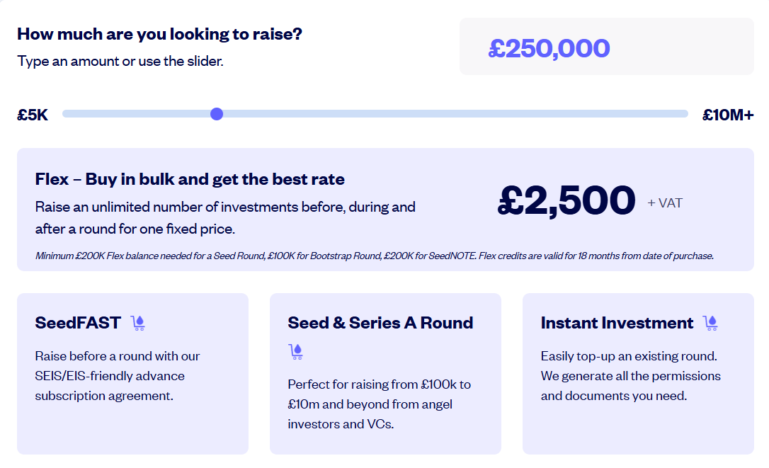Open the SeedFAST card title
769x468 pixels.
(x=78, y=323)
